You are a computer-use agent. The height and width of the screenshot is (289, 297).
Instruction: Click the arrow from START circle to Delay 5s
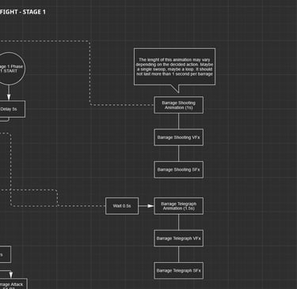tap(9, 93)
